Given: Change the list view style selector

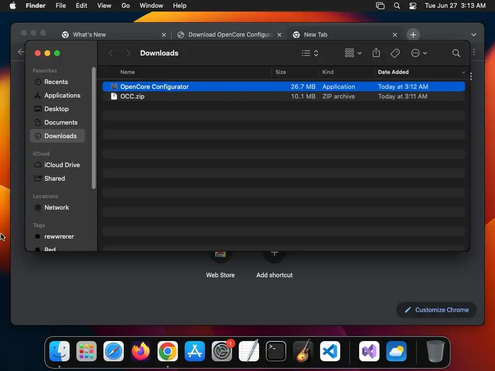Looking at the screenshot, I should pos(310,53).
